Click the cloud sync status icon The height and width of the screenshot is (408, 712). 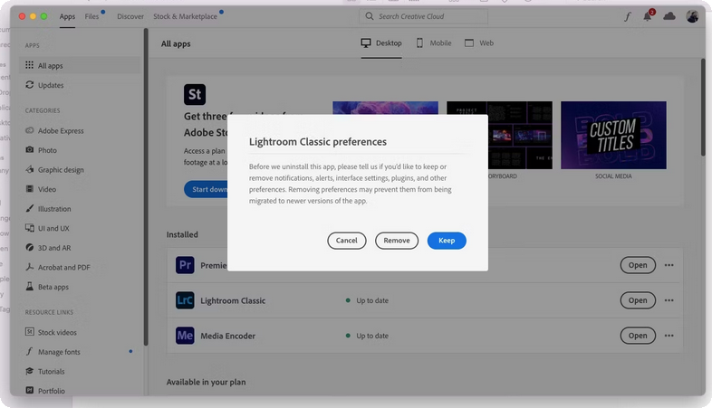(669, 16)
